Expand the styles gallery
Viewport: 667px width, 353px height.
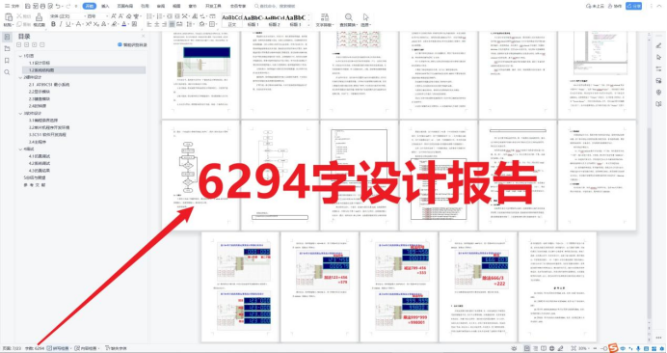click(308, 25)
